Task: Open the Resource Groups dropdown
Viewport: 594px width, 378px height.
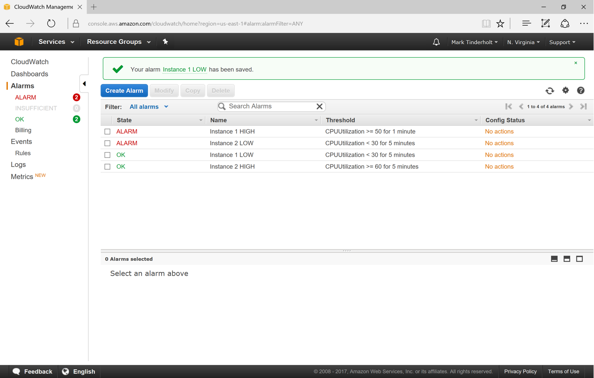Action: click(x=119, y=42)
